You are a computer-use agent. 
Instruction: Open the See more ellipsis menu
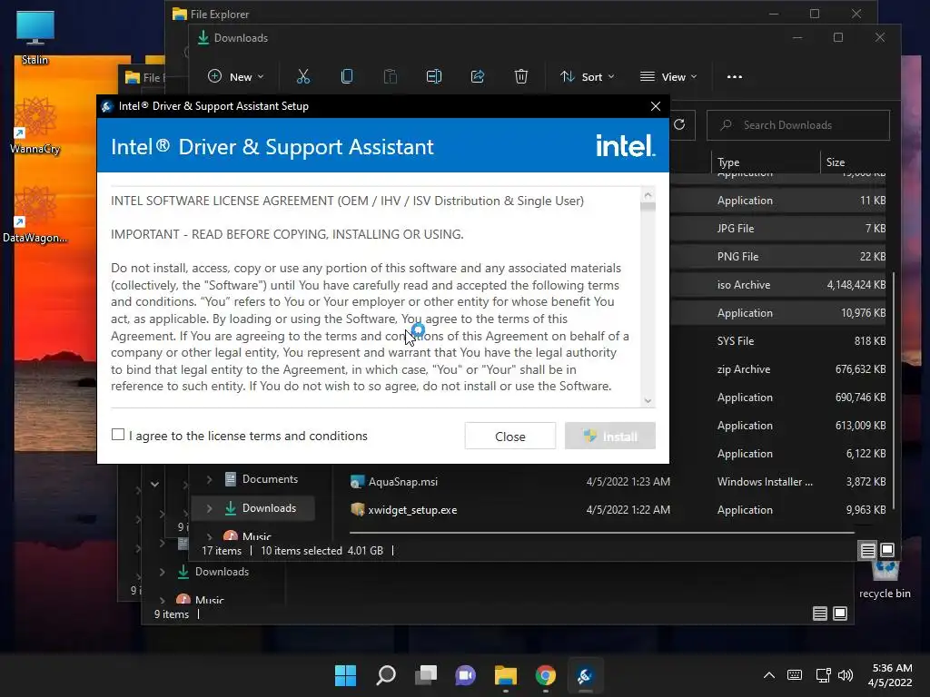click(734, 76)
